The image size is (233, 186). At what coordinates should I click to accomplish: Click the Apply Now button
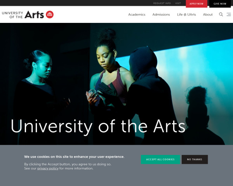click(x=196, y=4)
